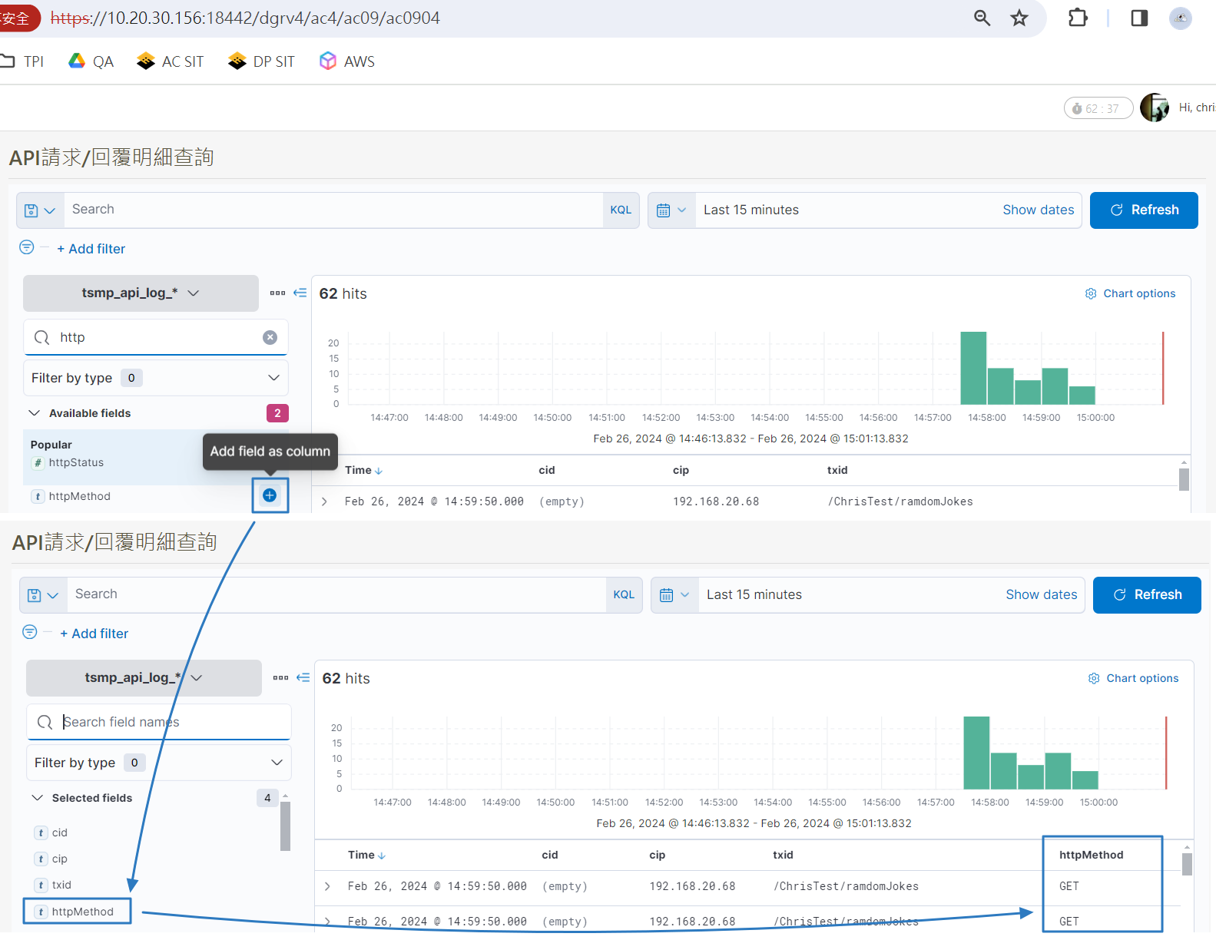Collapse the field sidebar in bottom panel
The width and height of the screenshot is (1216, 940).
click(x=303, y=678)
